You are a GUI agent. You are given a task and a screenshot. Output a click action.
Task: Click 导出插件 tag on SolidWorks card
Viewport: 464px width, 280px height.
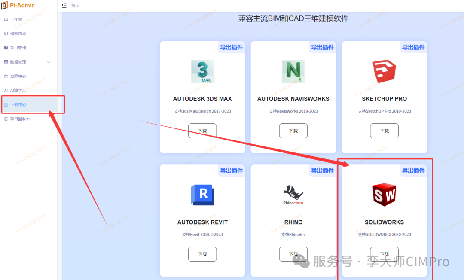[x=413, y=170]
